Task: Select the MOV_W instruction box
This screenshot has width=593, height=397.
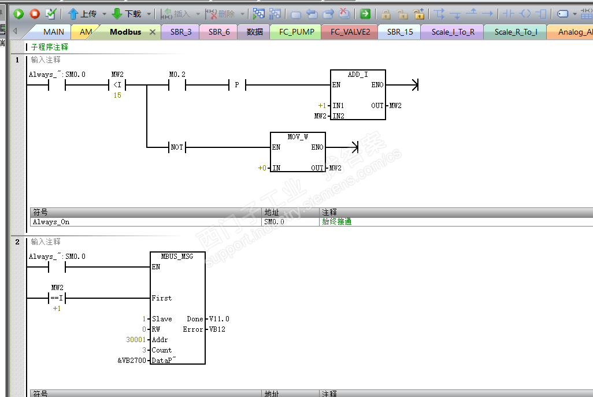Action: 298,152
